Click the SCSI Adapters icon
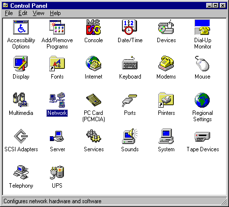The width and height of the screenshot is (229, 207). click(x=21, y=136)
